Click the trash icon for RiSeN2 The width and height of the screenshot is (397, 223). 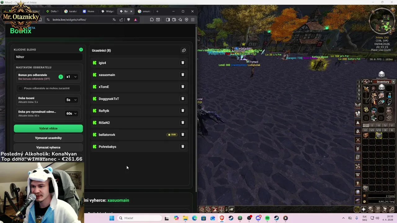(x=183, y=123)
